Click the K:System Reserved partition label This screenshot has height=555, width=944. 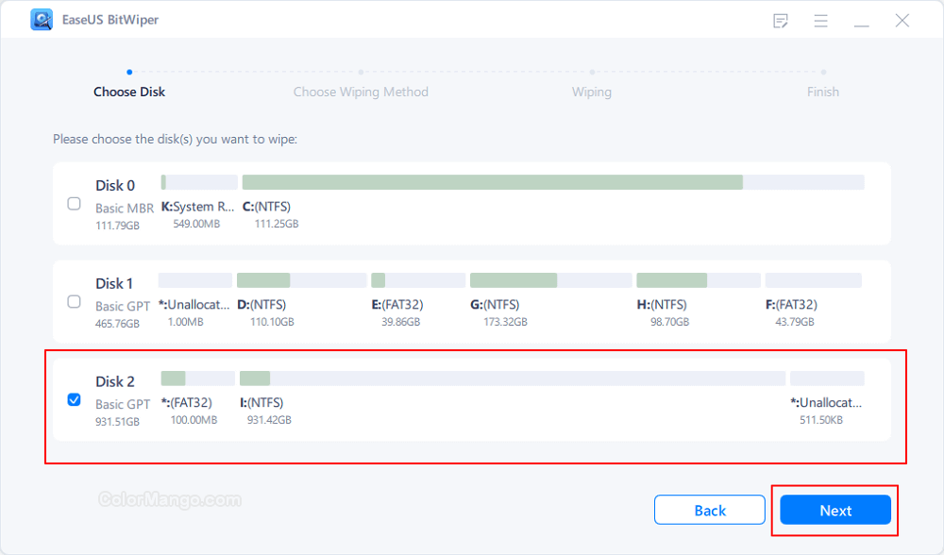pos(198,207)
